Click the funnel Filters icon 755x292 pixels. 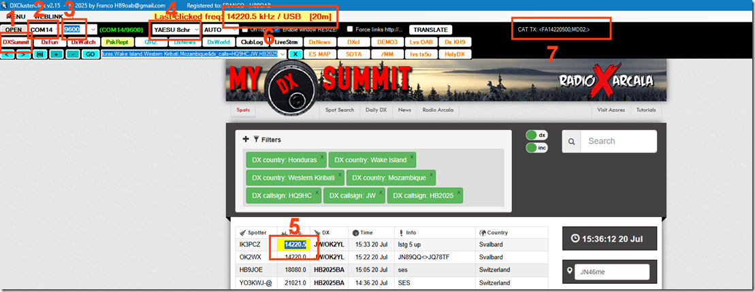point(256,140)
